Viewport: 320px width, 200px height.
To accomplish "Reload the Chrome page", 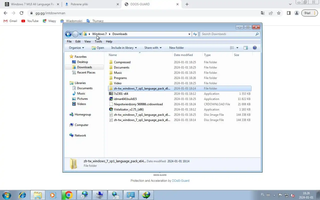I will click(x=21, y=13).
